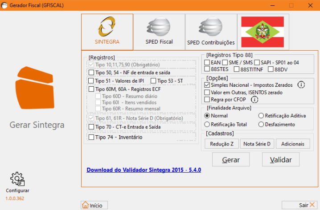This screenshot has height=210, width=320.
Task: Click the Validar button
Action: tap(281, 160)
